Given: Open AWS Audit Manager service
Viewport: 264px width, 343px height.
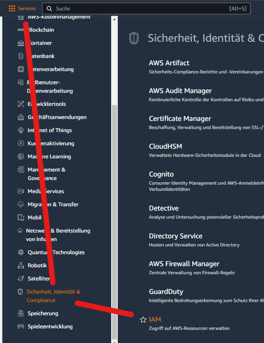Looking at the screenshot, I should coord(180,90).
